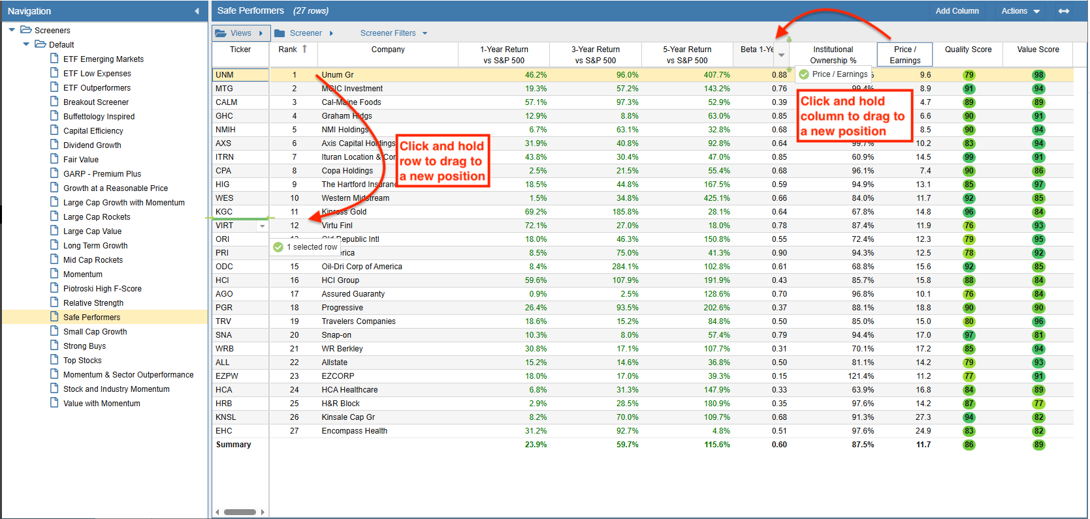Image resolution: width=1090 pixels, height=519 pixels.
Task: Open the Actions dropdown menu
Action: coord(1021,11)
